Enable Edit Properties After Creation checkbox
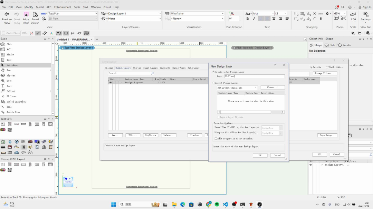The height and width of the screenshot is (209, 373). pos(216,139)
